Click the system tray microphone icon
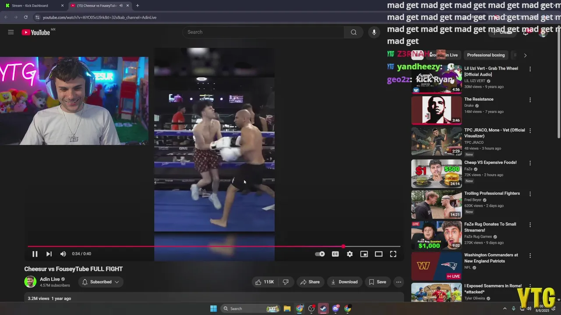Viewport: 561px width, 315px height. (514, 308)
